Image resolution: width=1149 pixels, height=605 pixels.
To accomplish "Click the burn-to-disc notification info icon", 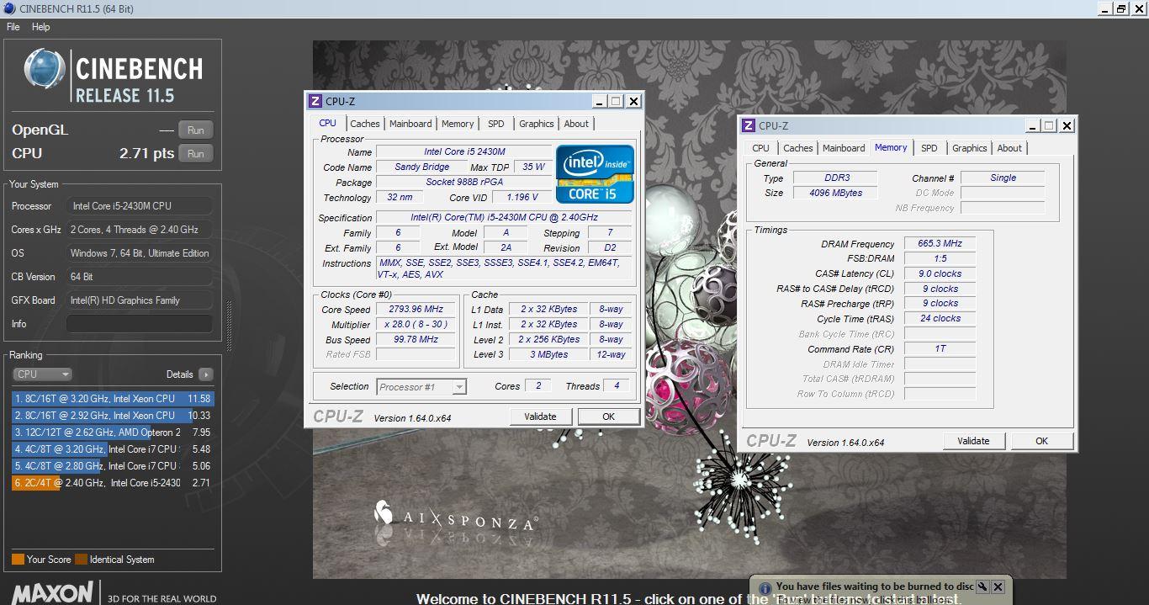I will (765, 587).
